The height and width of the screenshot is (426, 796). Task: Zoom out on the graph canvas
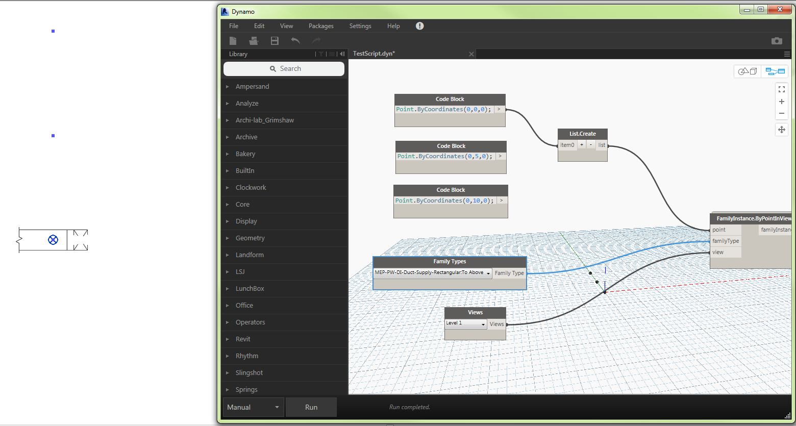[782, 114]
